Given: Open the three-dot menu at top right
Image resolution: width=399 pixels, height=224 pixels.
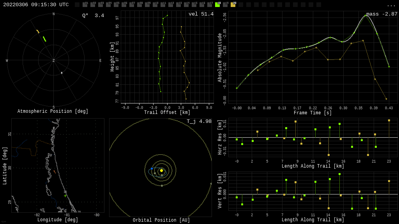Looking at the screenshot, I should [x=391, y=5].
